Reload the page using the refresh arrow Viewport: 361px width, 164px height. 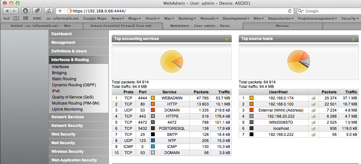290,11
